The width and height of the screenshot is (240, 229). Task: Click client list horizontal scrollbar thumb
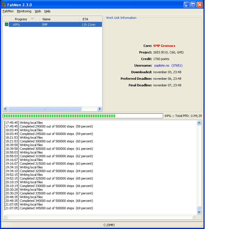(x=45, y=109)
